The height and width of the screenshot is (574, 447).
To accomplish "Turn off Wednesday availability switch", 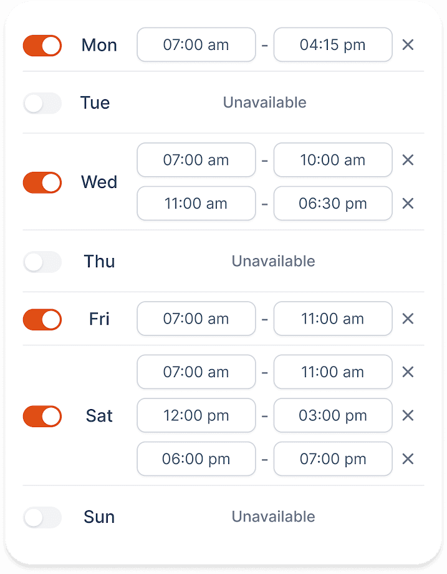I will pos(42,182).
